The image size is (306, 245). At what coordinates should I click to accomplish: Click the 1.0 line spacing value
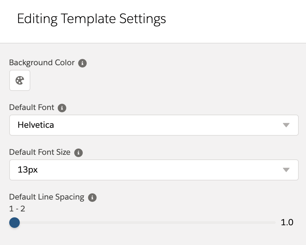[x=287, y=222]
